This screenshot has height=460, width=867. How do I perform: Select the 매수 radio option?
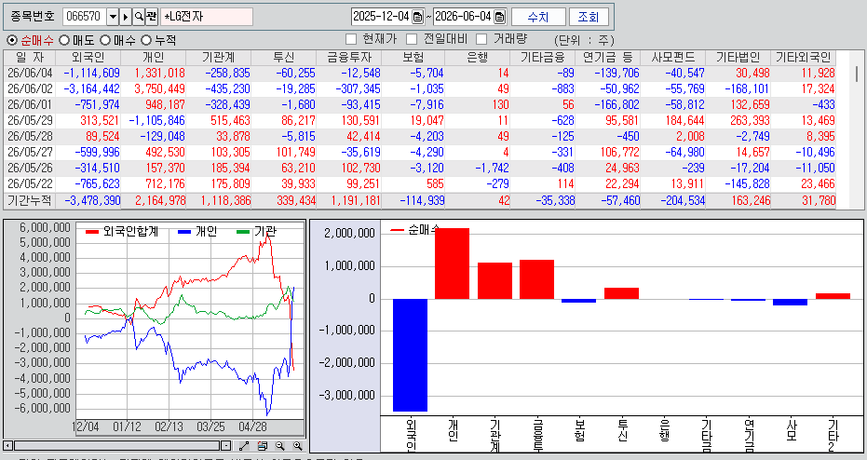[x=105, y=40]
